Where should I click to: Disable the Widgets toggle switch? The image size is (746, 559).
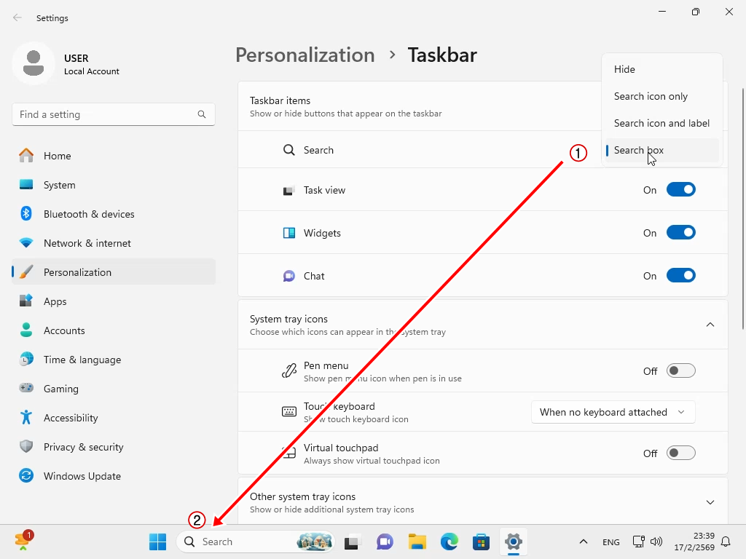680,233
